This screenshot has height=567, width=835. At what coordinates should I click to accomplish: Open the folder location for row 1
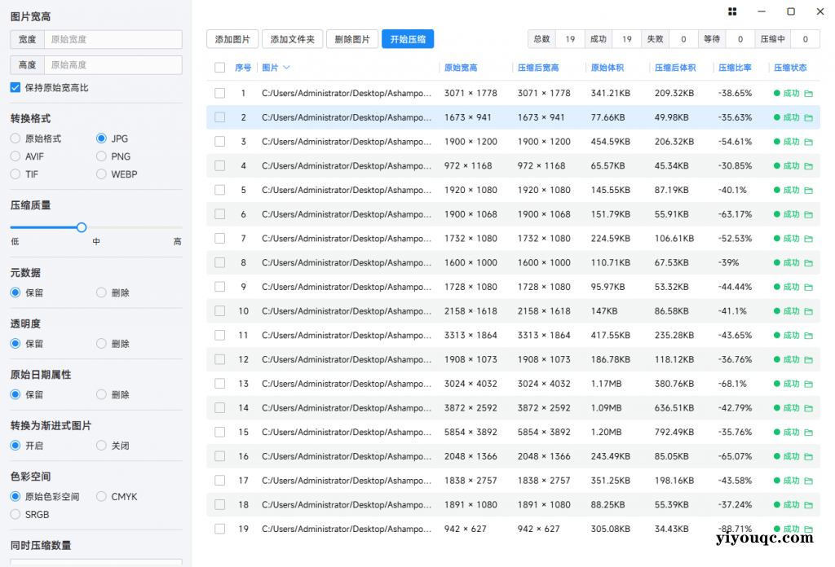click(x=809, y=93)
